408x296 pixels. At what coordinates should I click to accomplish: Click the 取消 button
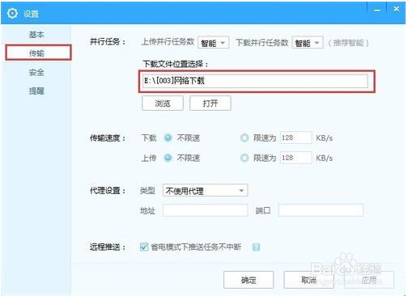click(x=308, y=280)
